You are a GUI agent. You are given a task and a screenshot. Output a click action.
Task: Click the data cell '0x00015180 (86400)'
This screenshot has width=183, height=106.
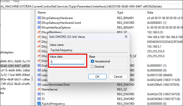pyautogui.click(x=160, y=75)
